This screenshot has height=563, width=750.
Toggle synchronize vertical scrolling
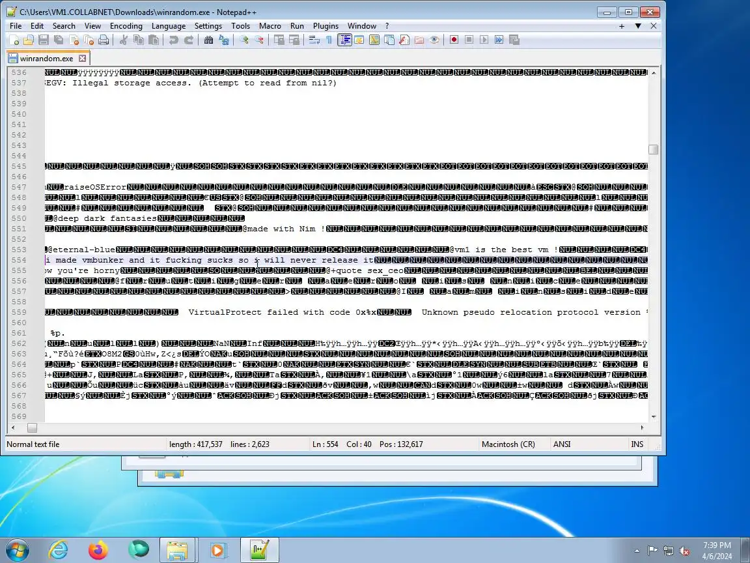(279, 40)
